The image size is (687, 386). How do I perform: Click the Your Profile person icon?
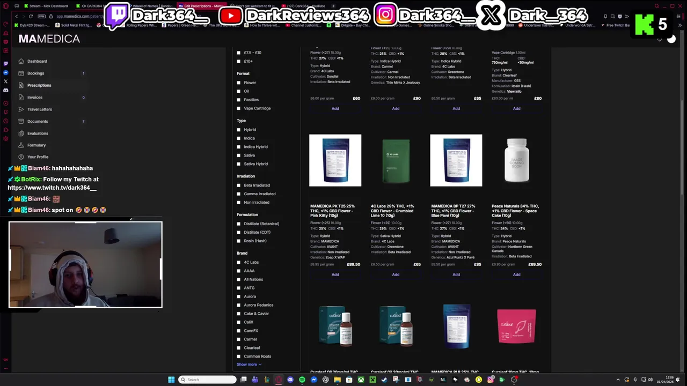[x=21, y=157]
